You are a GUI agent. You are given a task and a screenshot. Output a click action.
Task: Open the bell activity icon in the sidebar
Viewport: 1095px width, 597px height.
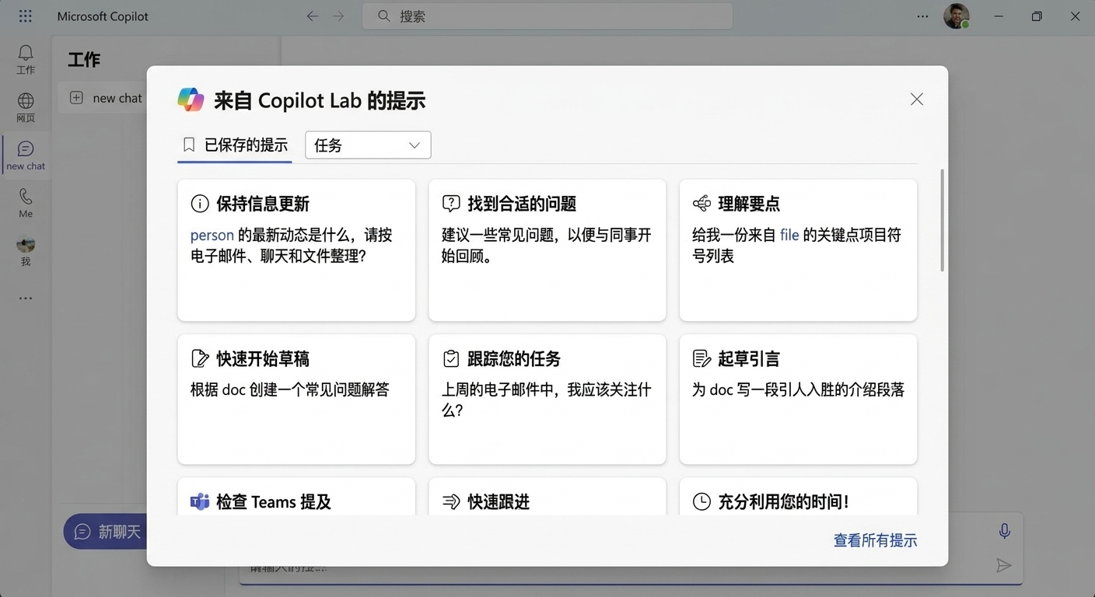pyautogui.click(x=26, y=52)
